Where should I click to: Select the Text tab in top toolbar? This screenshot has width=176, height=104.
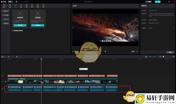15,5
